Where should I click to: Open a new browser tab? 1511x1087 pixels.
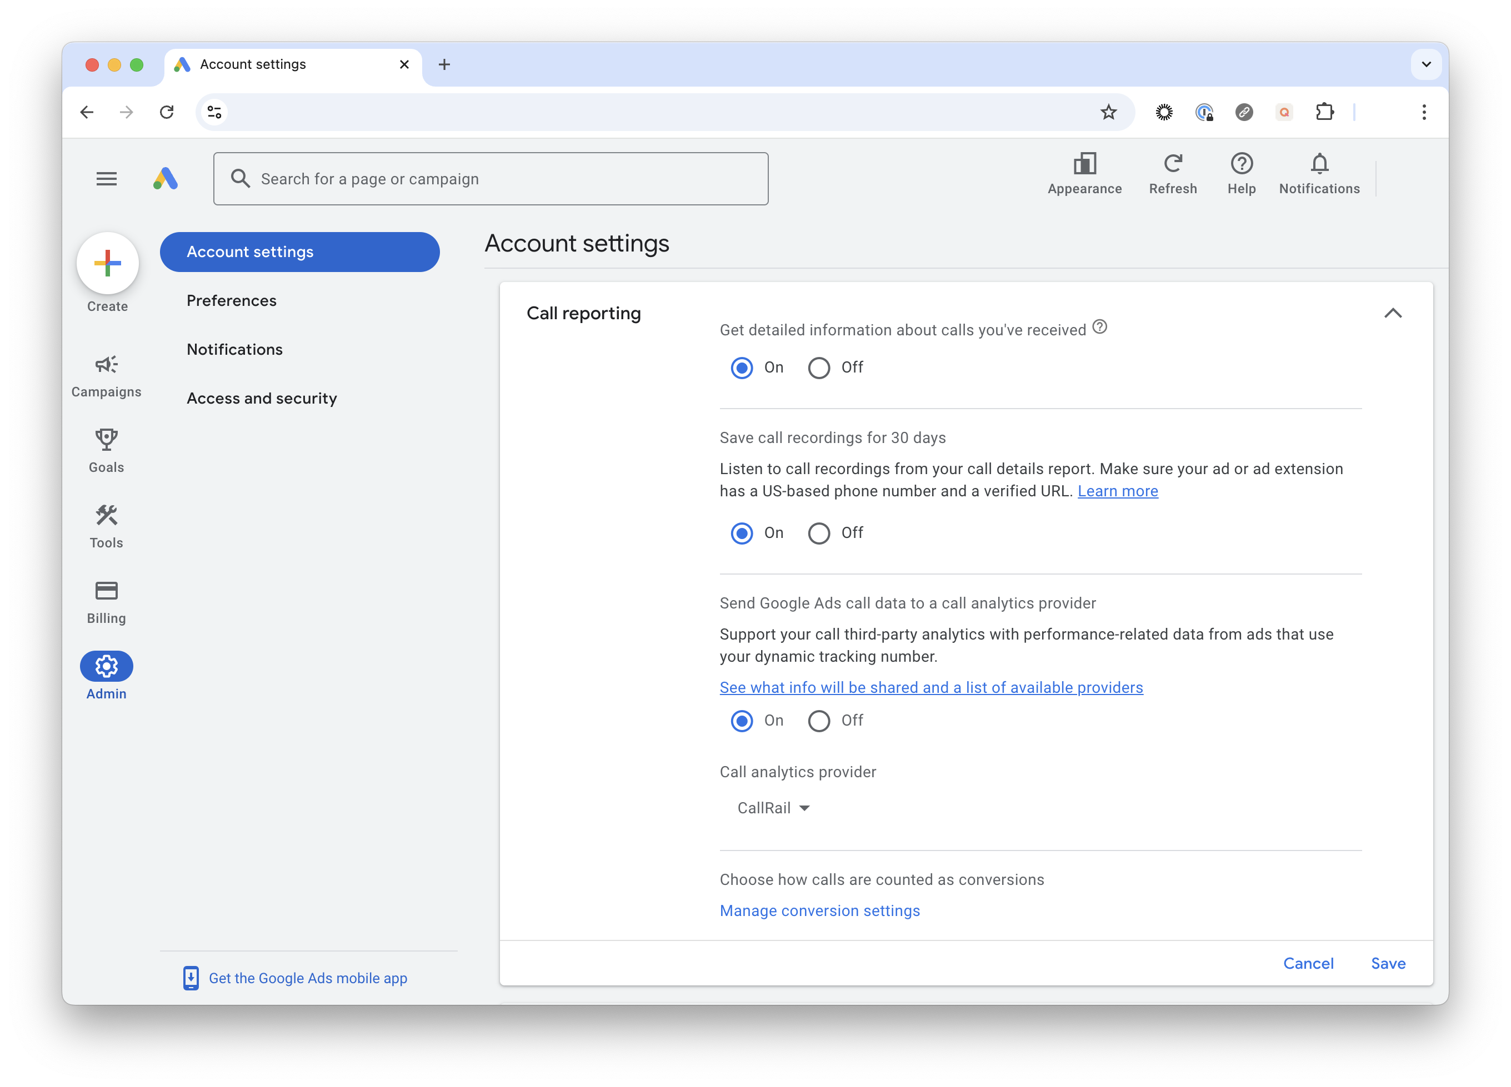tap(444, 64)
